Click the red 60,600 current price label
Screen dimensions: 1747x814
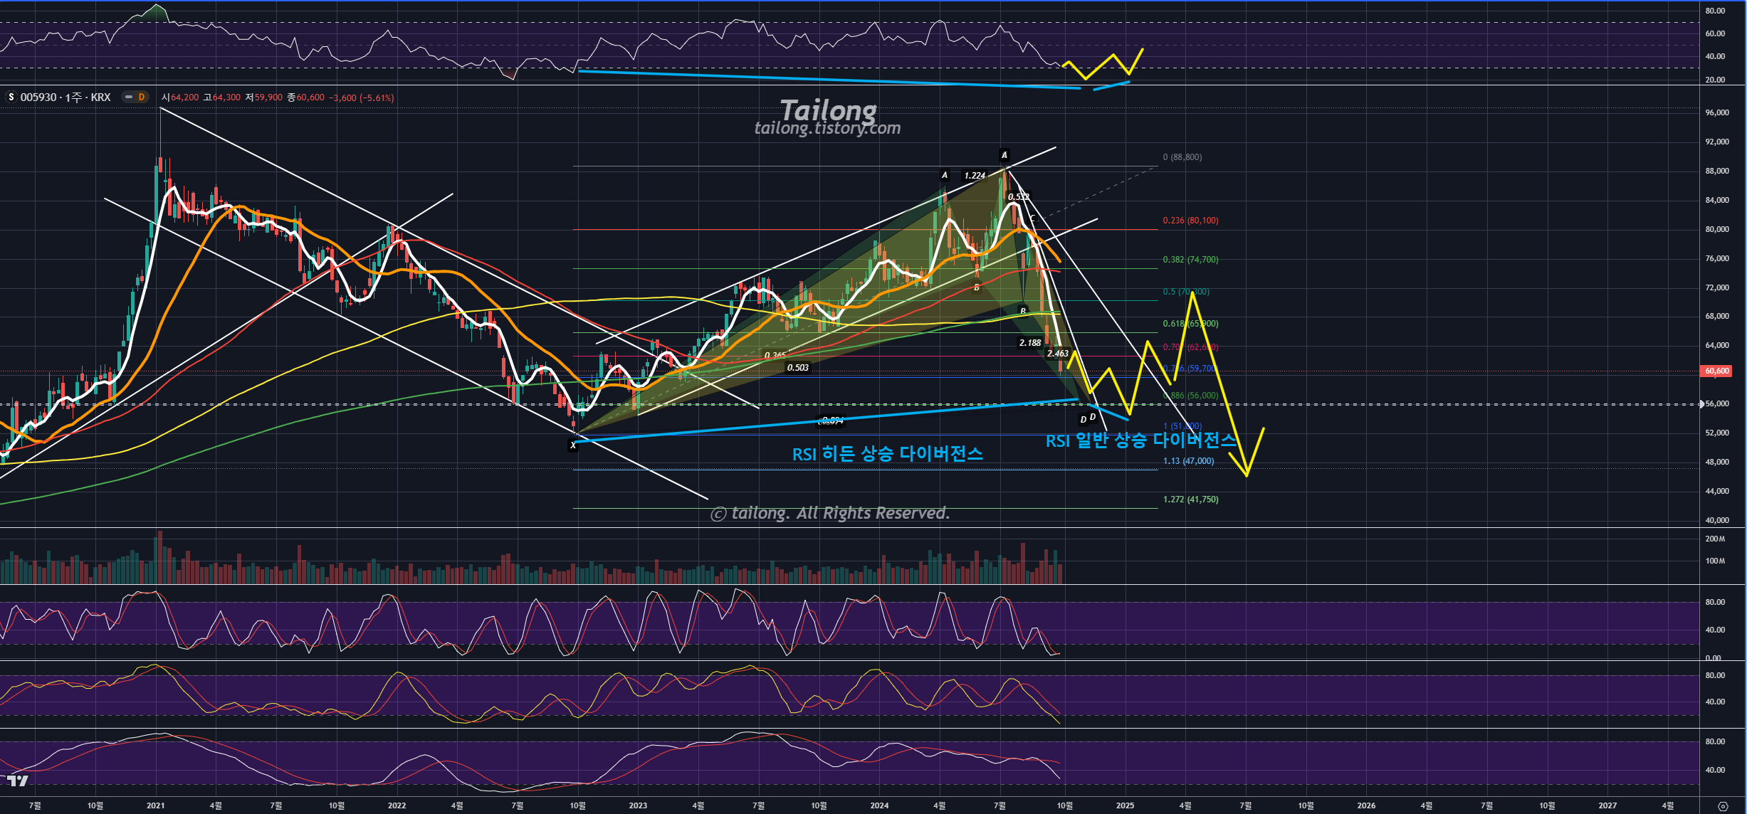(1716, 371)
